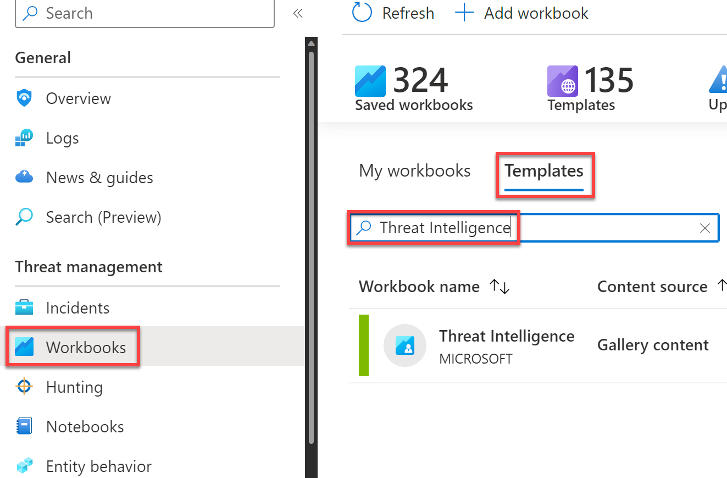Clear the Threat Intelligence search text

705,228
